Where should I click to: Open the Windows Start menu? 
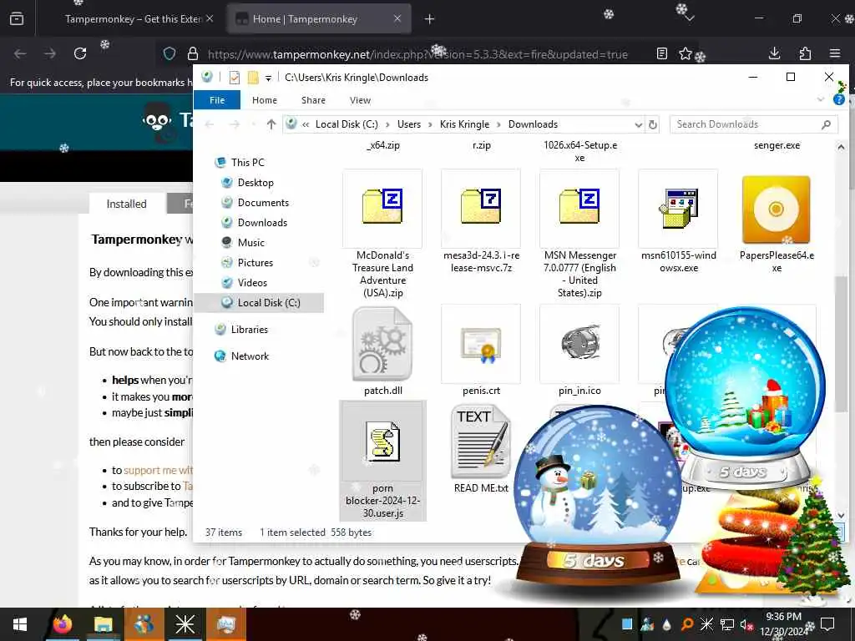pyautogui.click(x=20, y=624)
